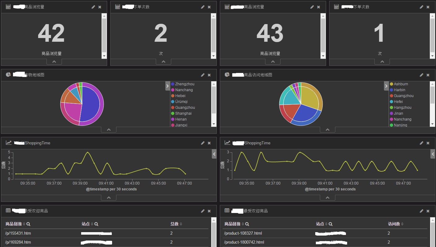The height and width of the screenshot is (247, 436).
Task: Select Ashburn in the pie legend
Action: (399, 84)
